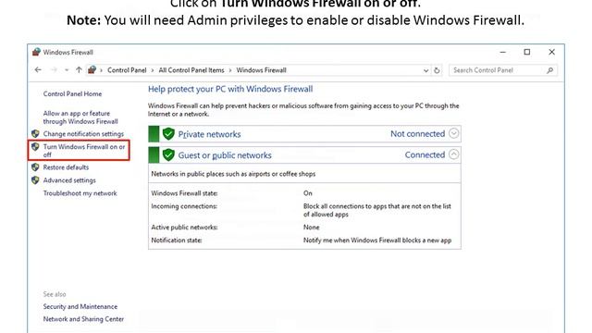
Task: Click the Connected status text
Action: click(x=425, y=154)
